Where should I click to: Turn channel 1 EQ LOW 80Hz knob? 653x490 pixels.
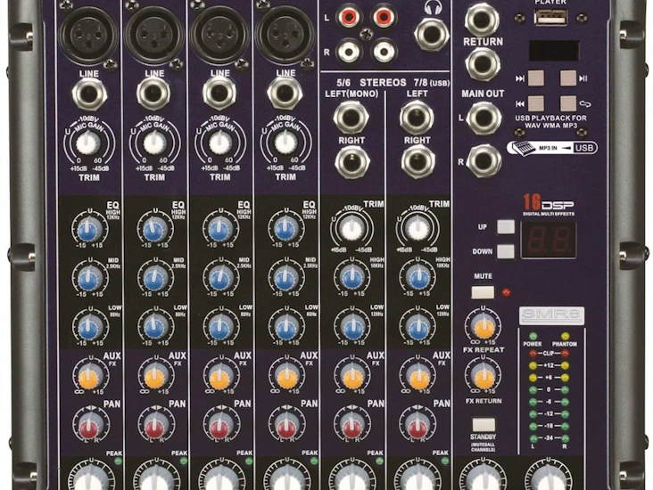tap(89, 327)
